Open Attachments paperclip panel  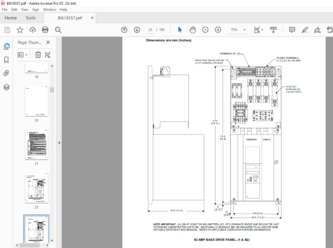point(6,73)
